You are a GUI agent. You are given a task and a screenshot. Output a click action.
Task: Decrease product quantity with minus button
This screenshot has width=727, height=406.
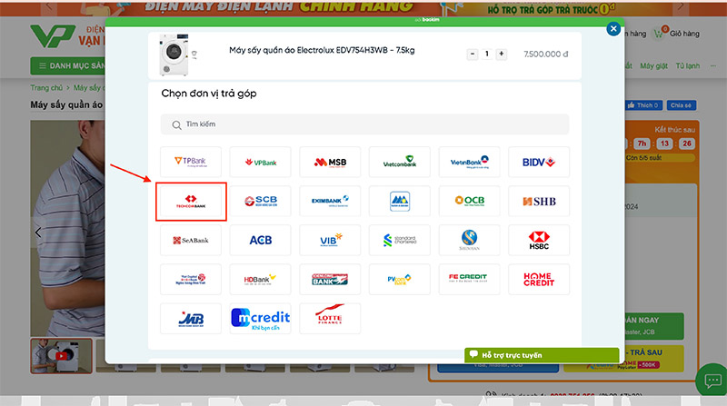472,54
